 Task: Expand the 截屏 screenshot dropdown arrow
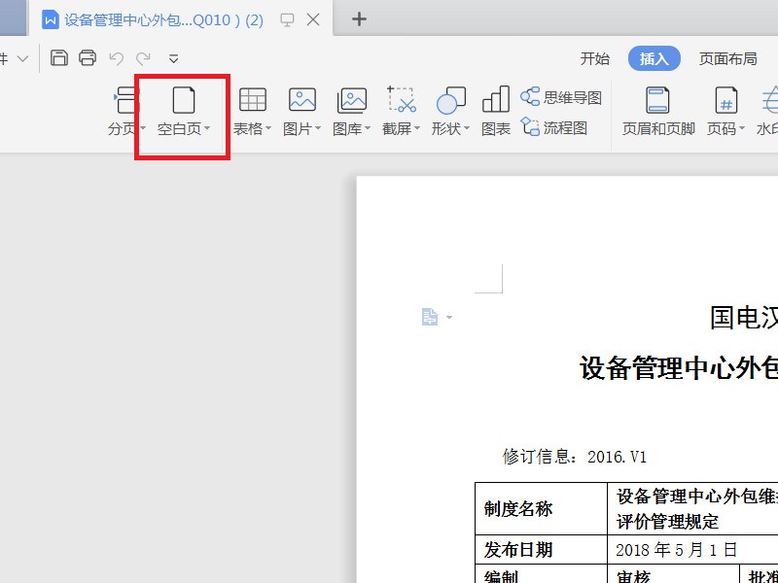[417, 128]
